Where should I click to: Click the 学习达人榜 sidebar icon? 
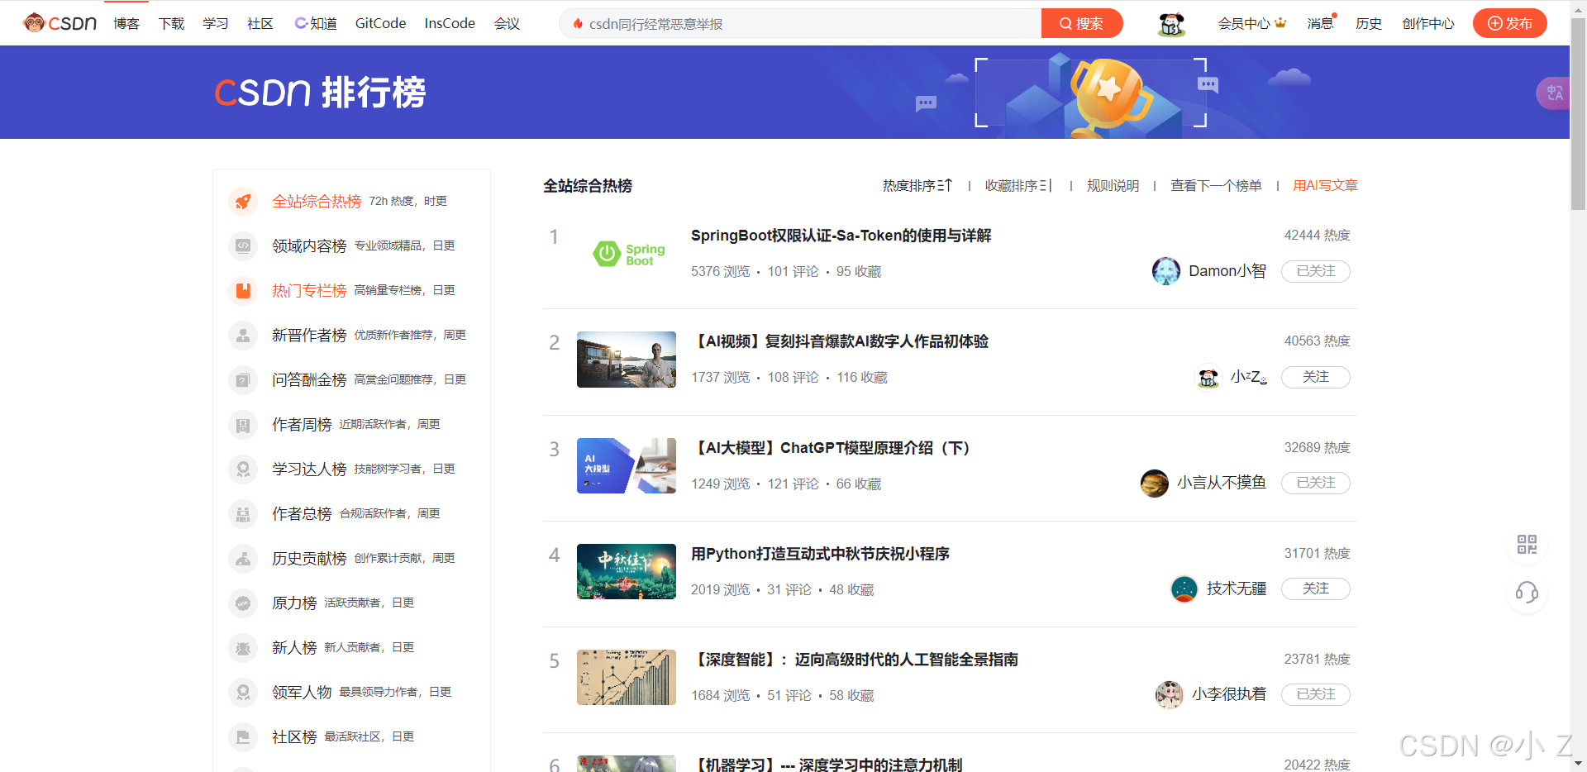pyautogui.click(x=243, y=469)
